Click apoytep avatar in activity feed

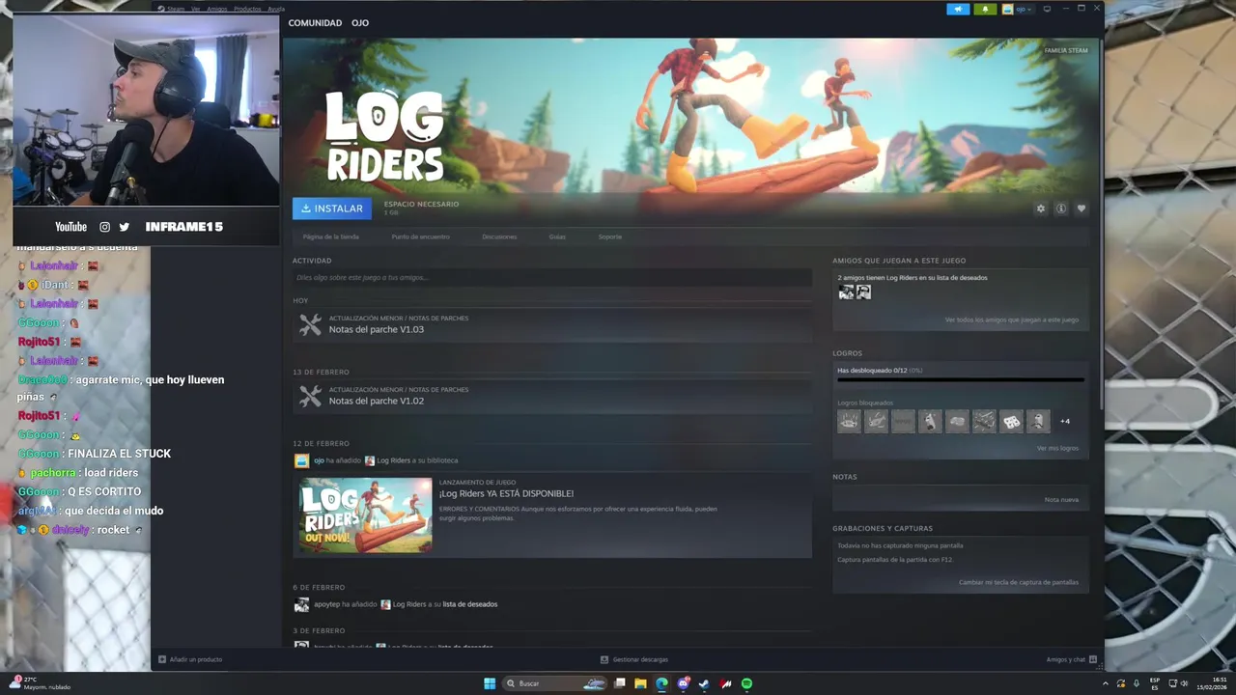tap(301, 604)
